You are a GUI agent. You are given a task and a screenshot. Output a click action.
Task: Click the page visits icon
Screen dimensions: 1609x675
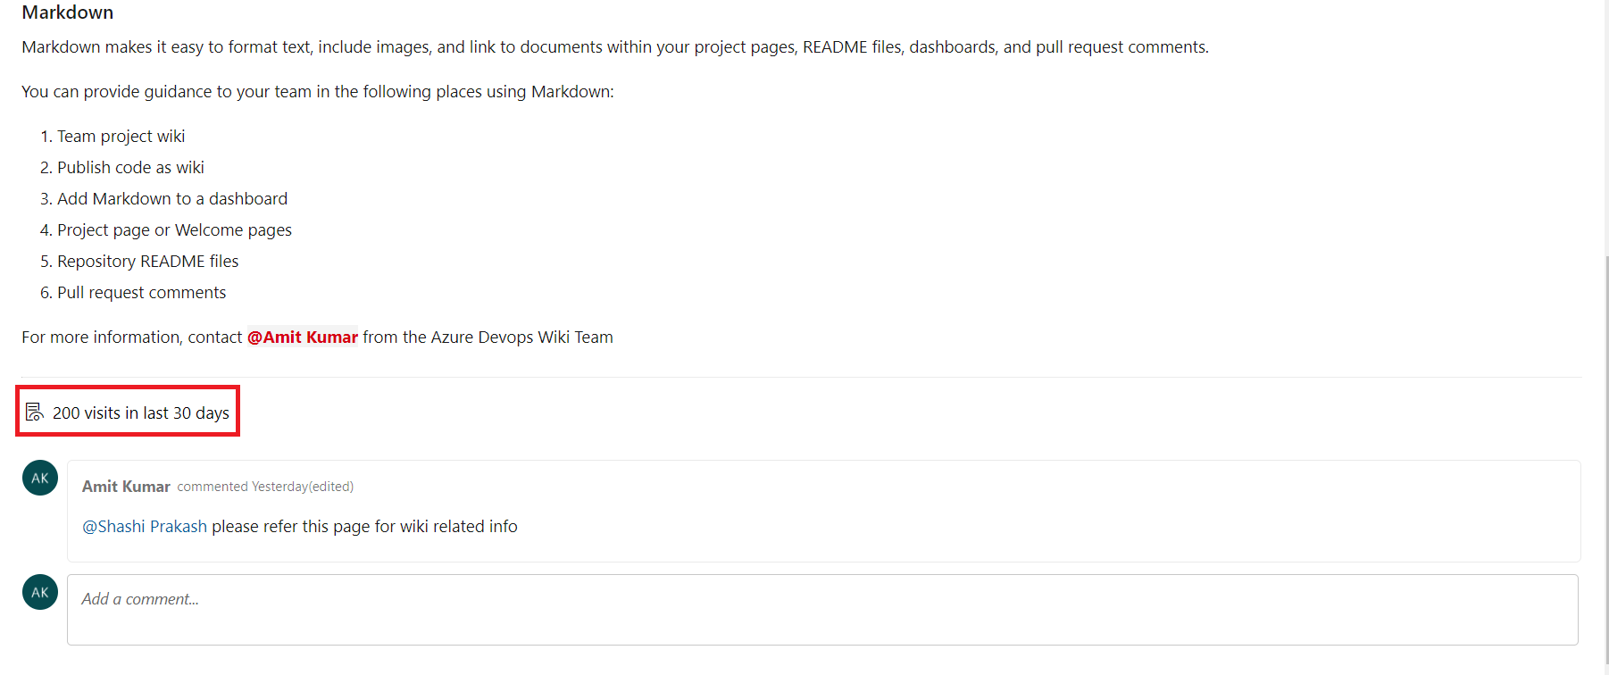(x=34, y=412)
